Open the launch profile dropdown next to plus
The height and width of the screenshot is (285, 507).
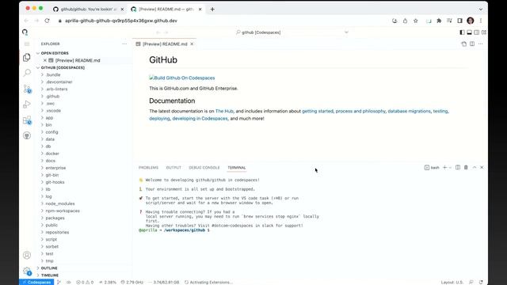450,167
